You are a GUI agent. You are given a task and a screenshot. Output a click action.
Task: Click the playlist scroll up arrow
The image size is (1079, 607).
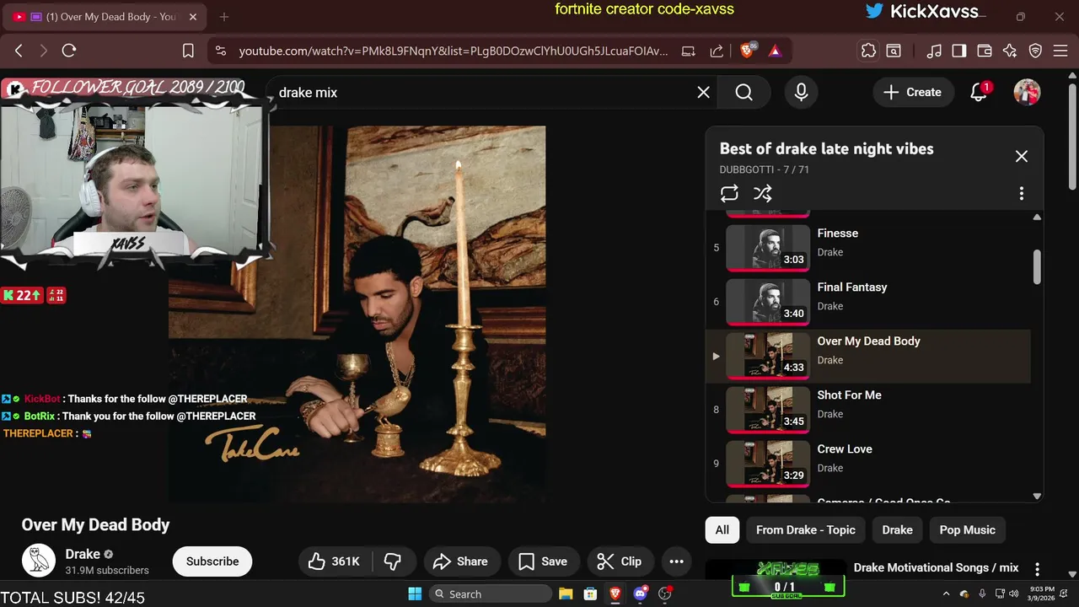pyautogui.click(x=1037, y=218)
